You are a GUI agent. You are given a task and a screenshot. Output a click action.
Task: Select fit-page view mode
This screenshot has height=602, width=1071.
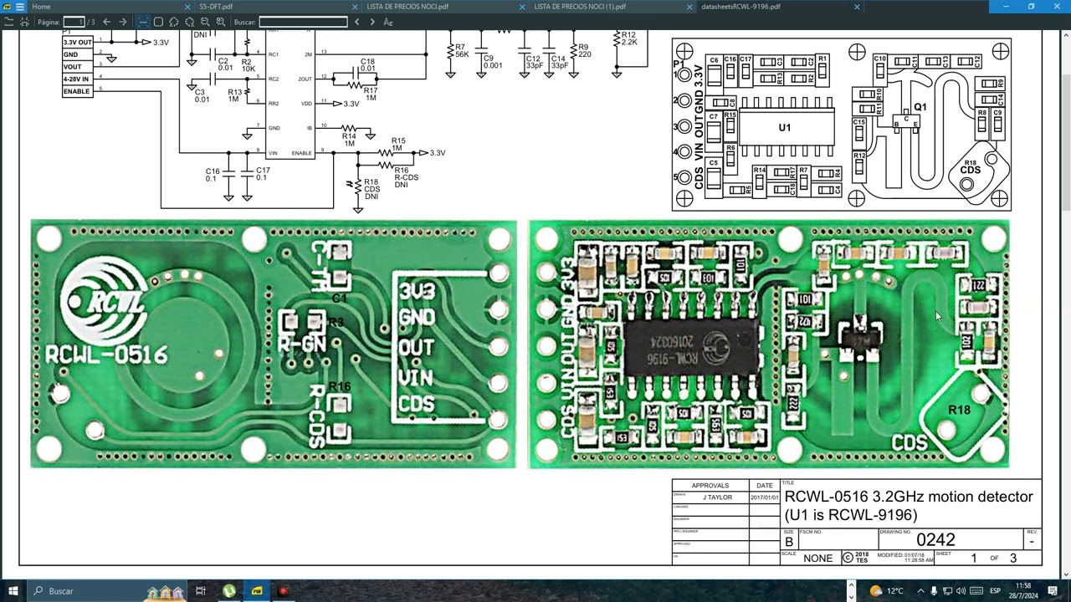click(158, 22)
